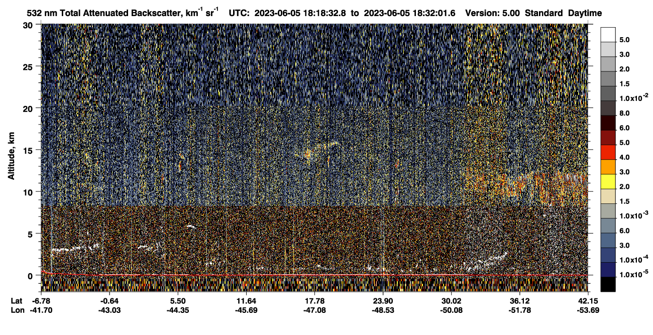Click the latitude value '-6.78'
Screen dimensions: 653x335
(41, 301)
